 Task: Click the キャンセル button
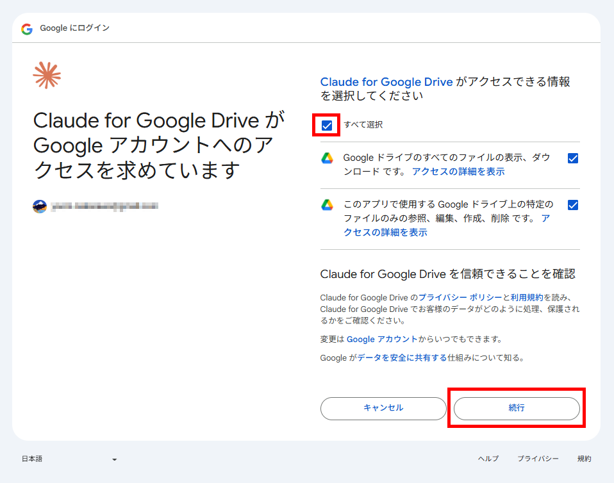(x=383, y=408)
